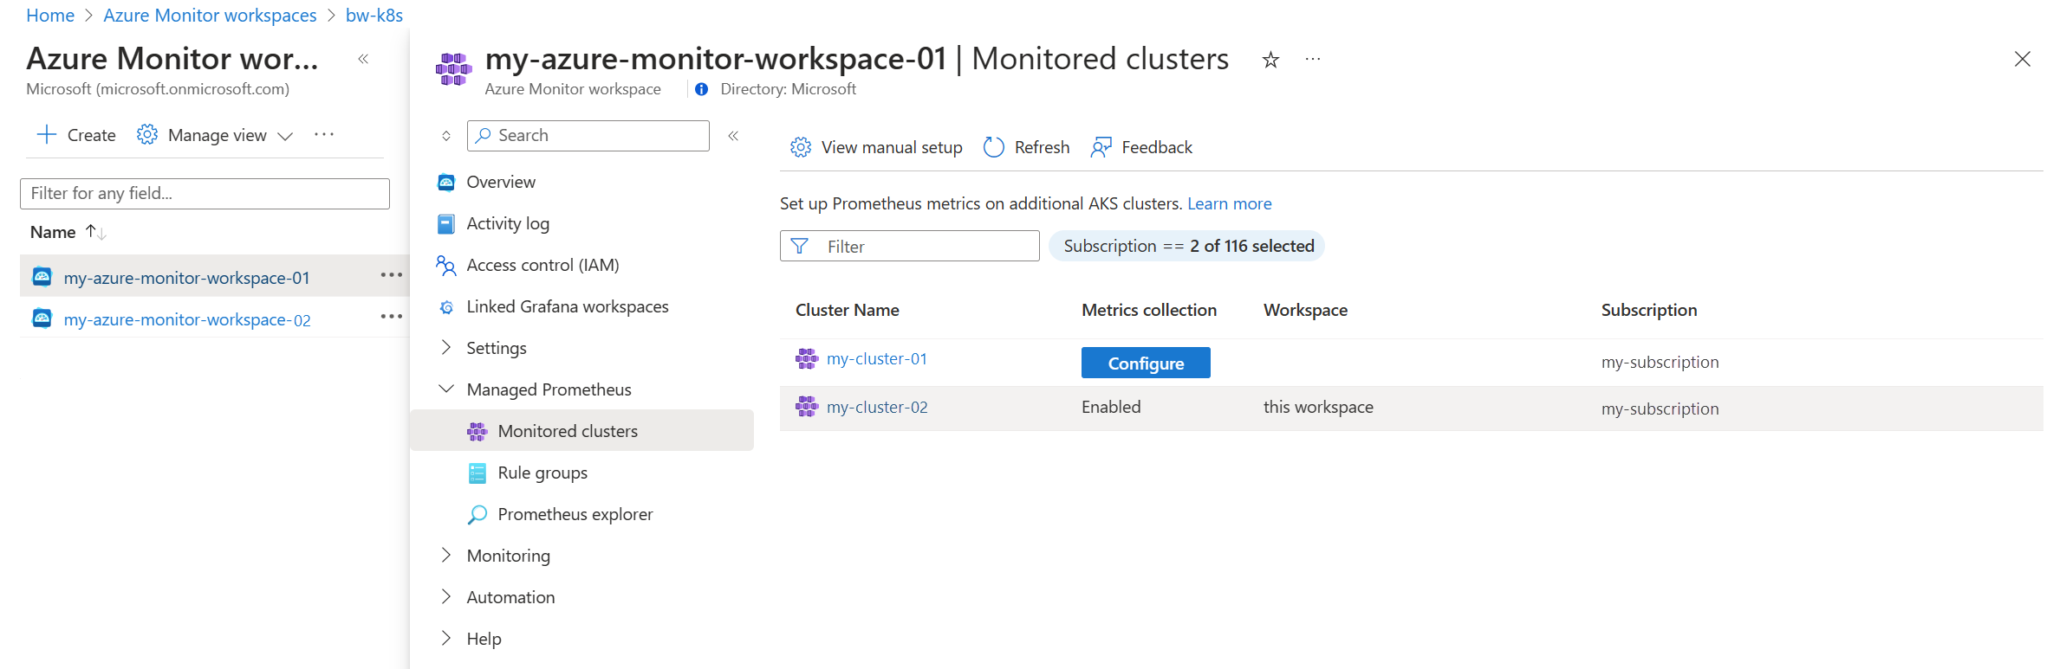Viewport: 2066px width, 669px height.
Task: Click the Feedback icon
Action: 1101,147
